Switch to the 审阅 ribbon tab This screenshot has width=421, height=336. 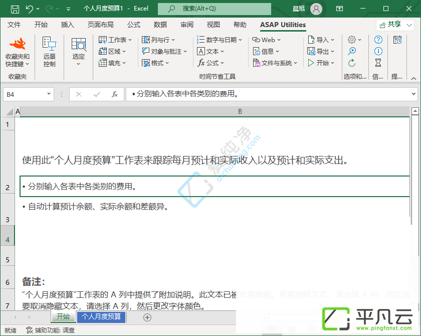click(x=187, y=25)
